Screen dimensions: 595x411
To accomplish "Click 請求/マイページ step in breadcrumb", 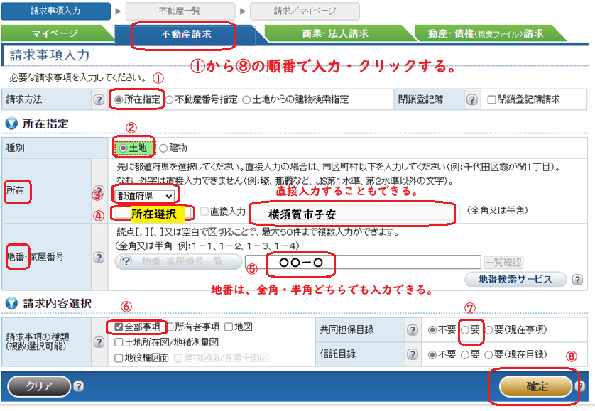I will point(305,11).
